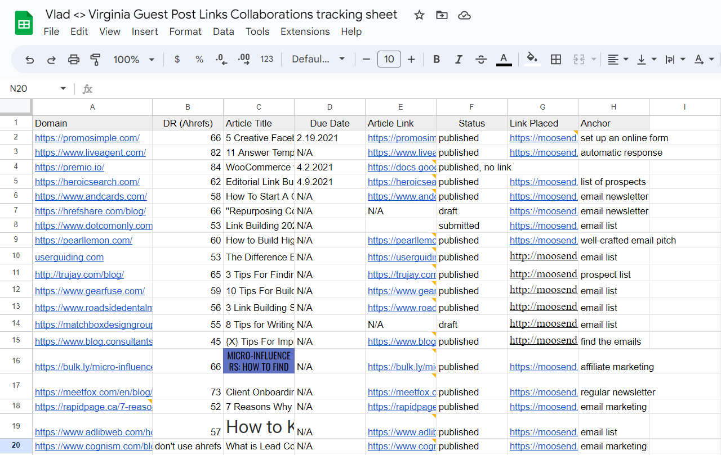
Task: Increase decimal places icon
Action: 244,59
